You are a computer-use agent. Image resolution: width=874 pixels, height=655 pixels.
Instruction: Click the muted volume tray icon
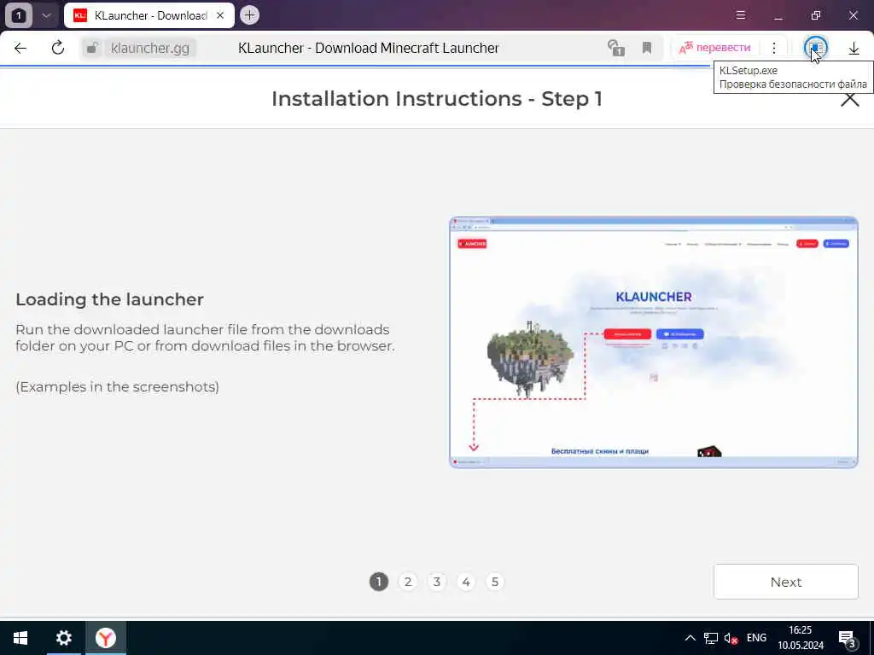[731, 638]
